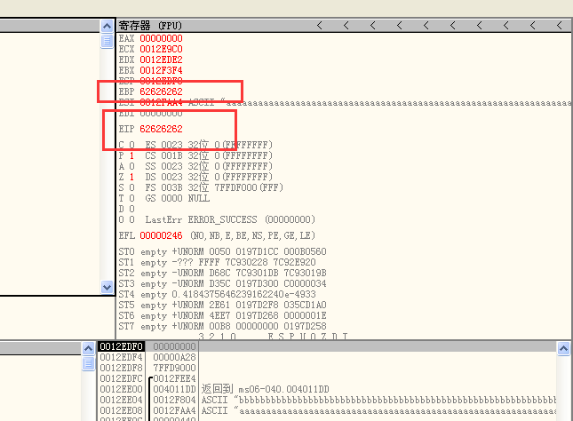Image resolution: width=573 pixels, height=421 pixels.
Task: Click scroll-up arrow at stack pane right edge
Action: pos(564,347)
